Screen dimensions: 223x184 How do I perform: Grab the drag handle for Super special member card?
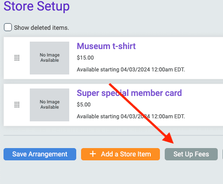point(17,105)
